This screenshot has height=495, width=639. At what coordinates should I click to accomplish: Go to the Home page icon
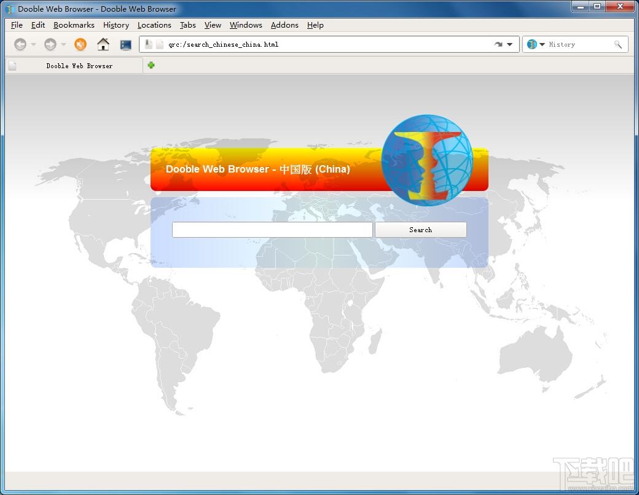(103, 44)
